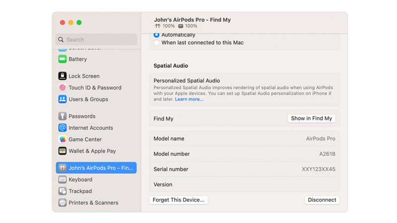Click serial number XXY123XX45
Viewport: 397px width, 223px height.
click(x=319, y=169)
